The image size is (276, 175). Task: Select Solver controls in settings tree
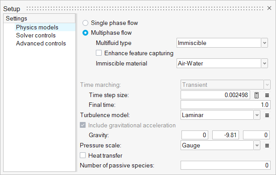(x=36, y=35)
